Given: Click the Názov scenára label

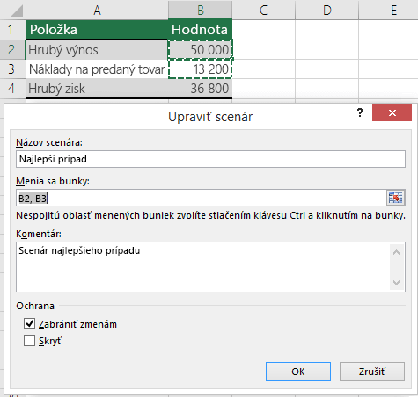Looking at the screenshot, I should [x=49, y=142].
